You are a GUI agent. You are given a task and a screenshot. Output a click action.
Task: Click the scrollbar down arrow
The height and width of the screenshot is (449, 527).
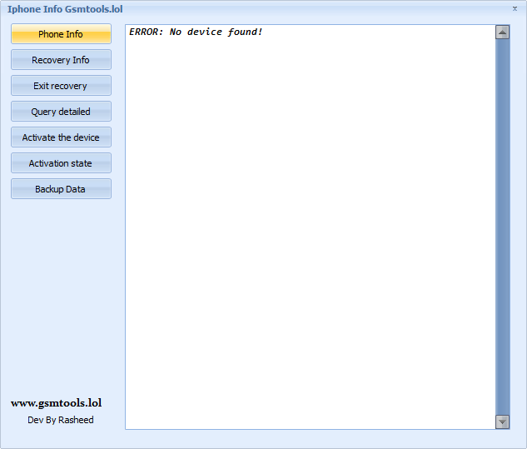point(502,422)
